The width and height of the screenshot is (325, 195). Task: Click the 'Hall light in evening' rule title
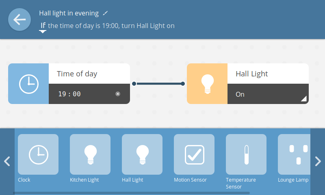[69, 13]
